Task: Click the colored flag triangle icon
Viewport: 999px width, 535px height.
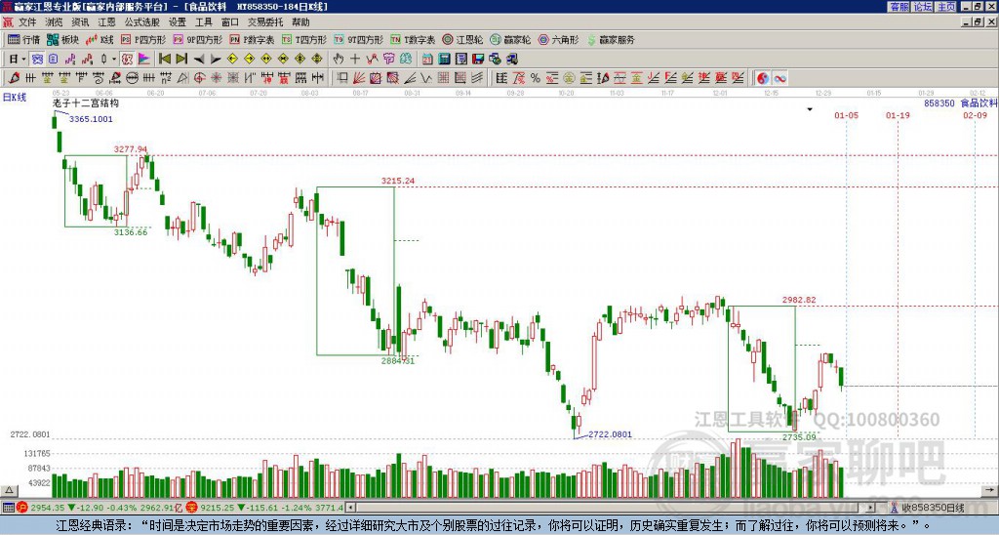Action: point(144,60)
